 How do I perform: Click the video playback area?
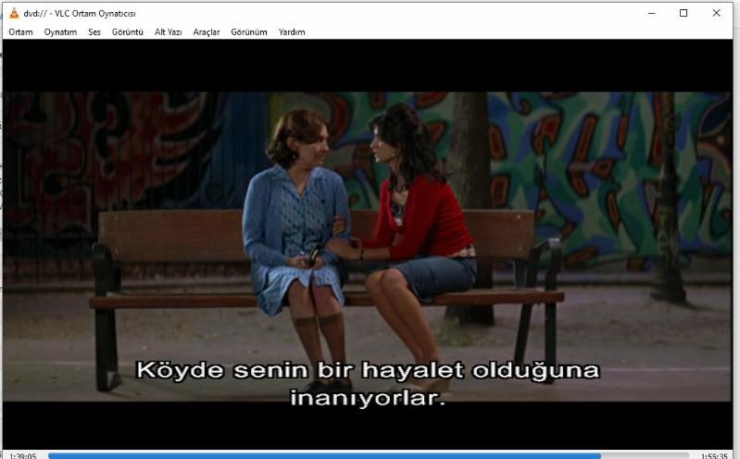[x=367, y=244]
